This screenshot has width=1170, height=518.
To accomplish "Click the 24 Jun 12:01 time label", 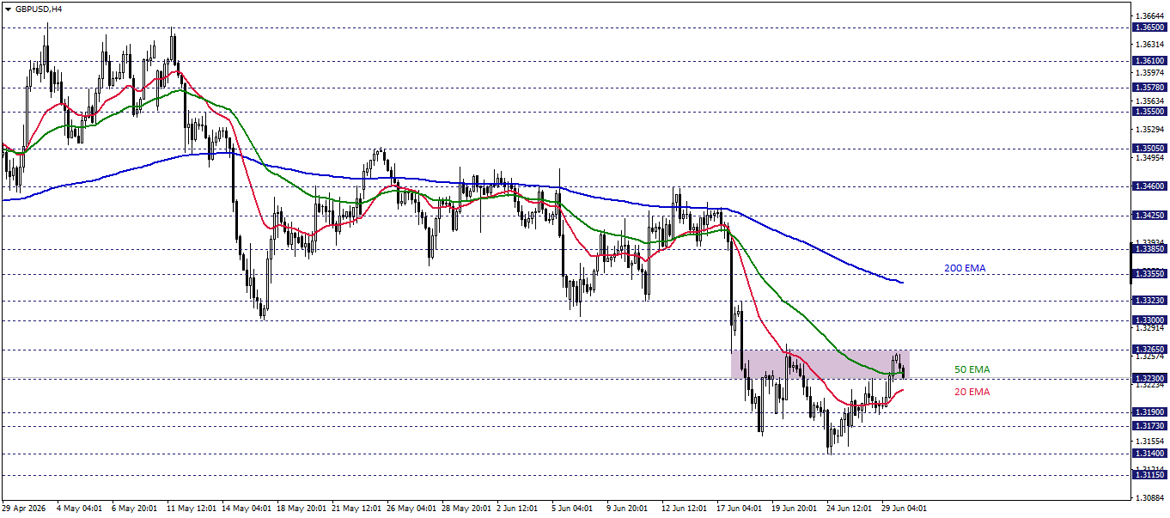I will (851, 509).
